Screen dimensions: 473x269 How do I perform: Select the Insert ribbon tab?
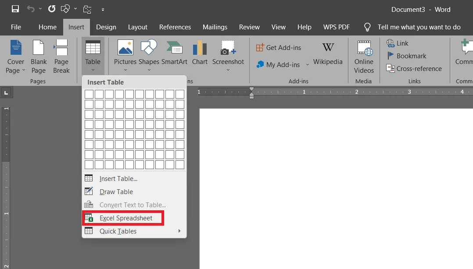tap(76, 27)
